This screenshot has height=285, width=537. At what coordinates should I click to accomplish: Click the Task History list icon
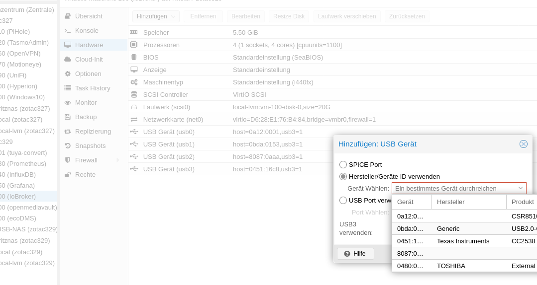point(68,88)
